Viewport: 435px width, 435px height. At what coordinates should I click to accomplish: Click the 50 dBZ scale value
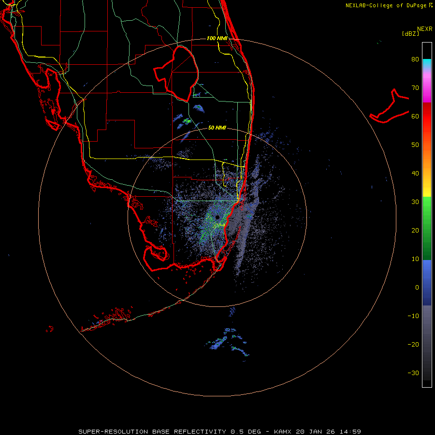pos(415,145)
